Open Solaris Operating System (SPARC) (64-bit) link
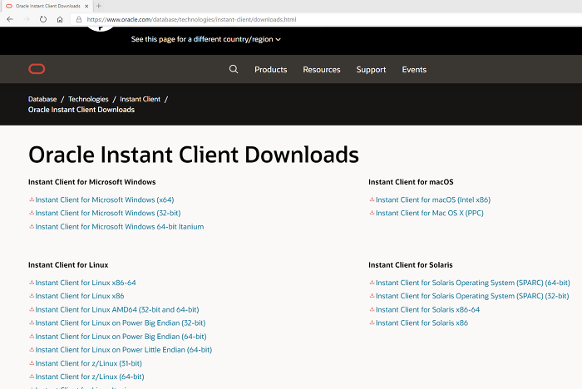The height and width of the screenshot is (389, 582). pyautogui.click(x=473, y=283)
